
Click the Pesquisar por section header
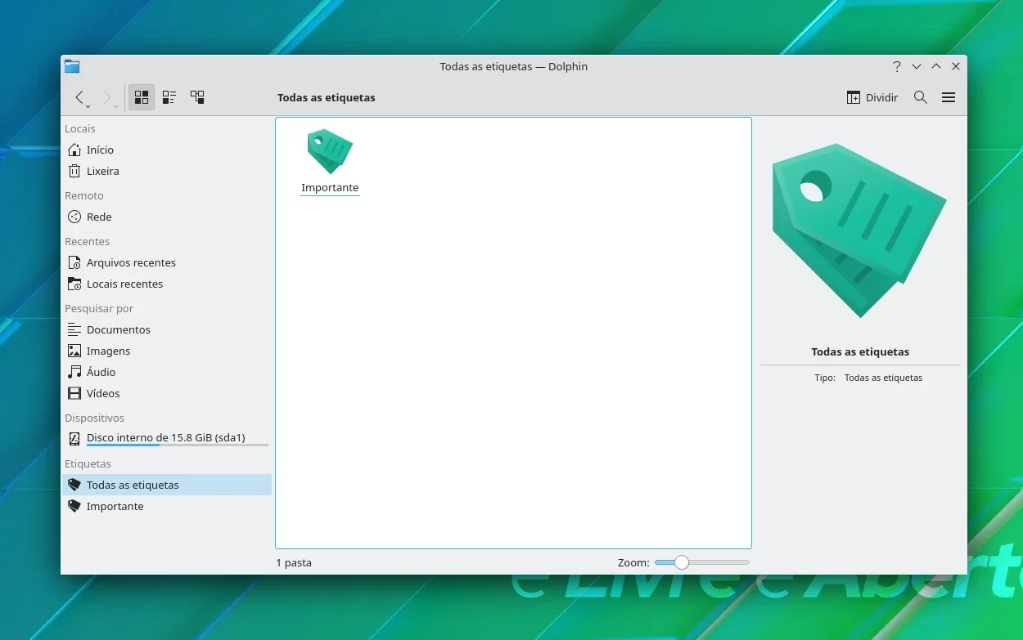99,308
